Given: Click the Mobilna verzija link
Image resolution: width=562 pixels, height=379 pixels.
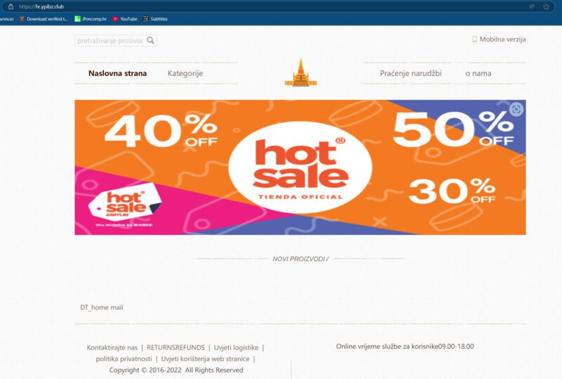Looking at the screenshot, I should coord(502,39).
